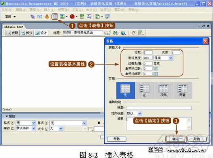Select header option 左 (left)
Screen dimensions: 213x158
pyautogui.click(x=144, y=90)
